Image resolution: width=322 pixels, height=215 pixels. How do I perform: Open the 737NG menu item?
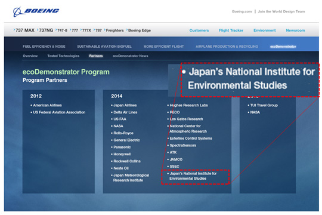46,30
